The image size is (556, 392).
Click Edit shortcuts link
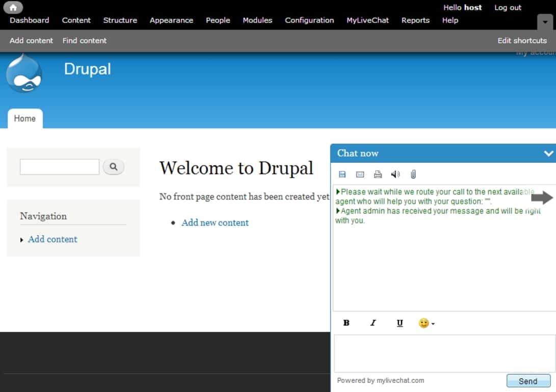(522, 40)
